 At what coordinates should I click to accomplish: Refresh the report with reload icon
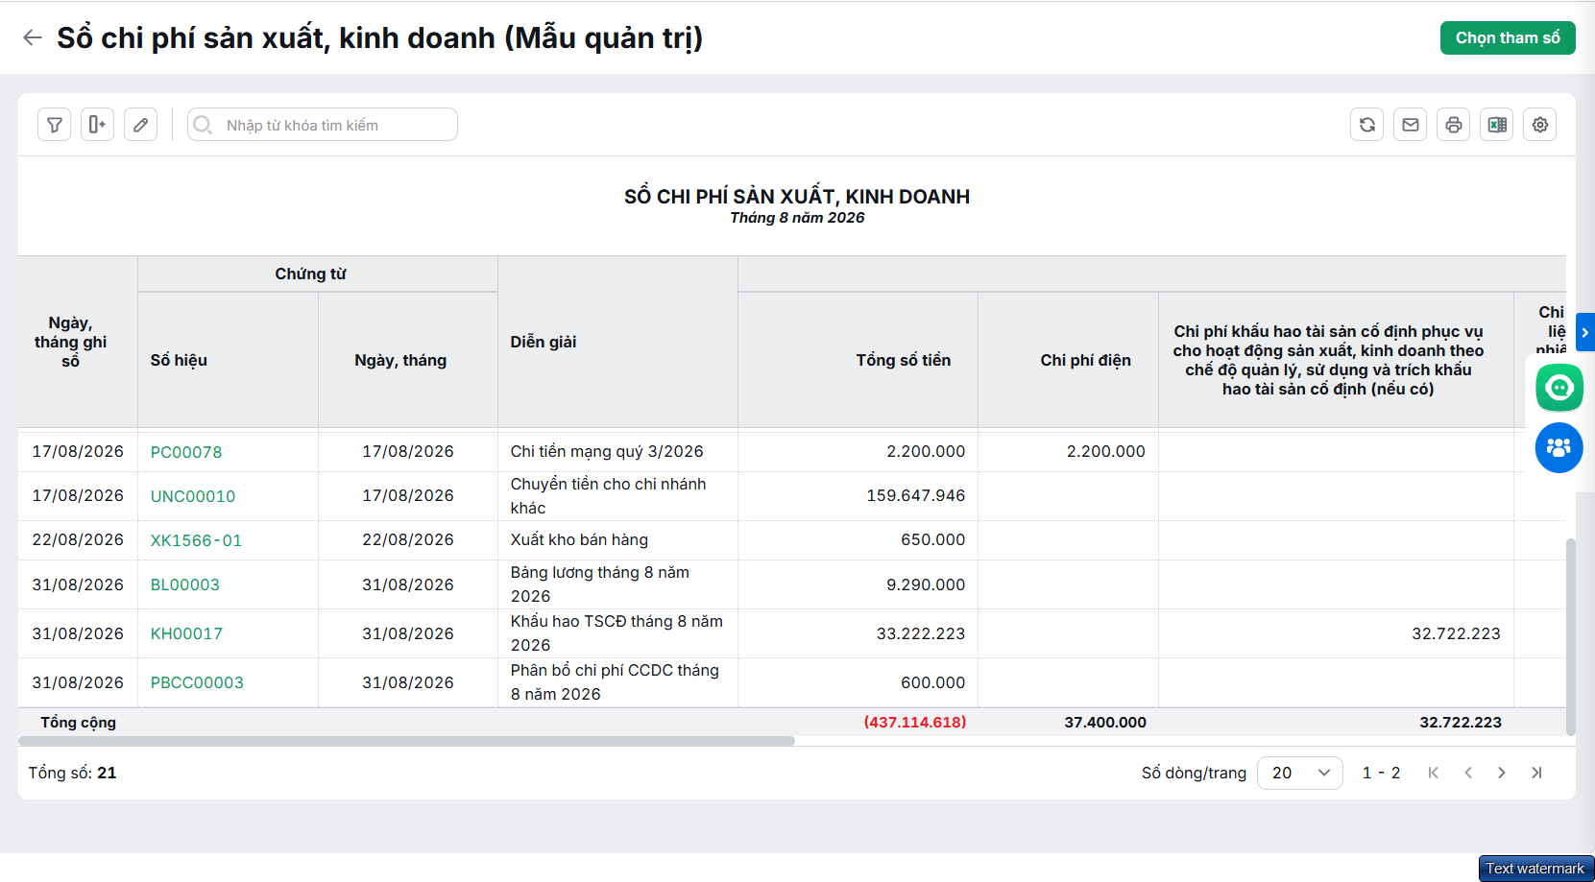coord(1367,125)
